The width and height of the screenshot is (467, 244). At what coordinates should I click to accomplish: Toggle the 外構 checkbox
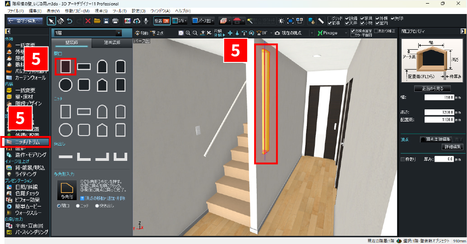(377, 19)
